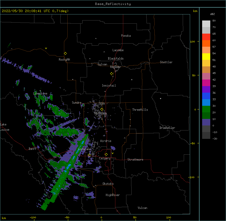Click the white plus marker north of Drumheller

(160, 98)
